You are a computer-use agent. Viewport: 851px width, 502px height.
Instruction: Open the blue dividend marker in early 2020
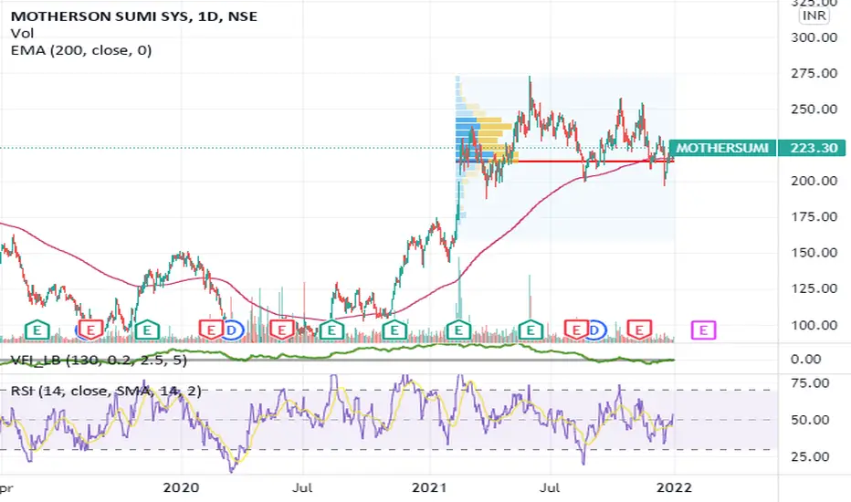pos(233,330)
